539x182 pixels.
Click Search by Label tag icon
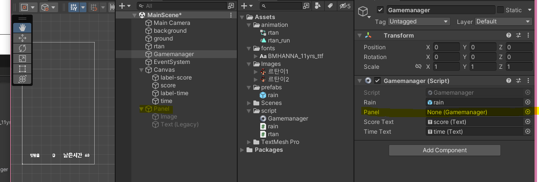(330, 6)
